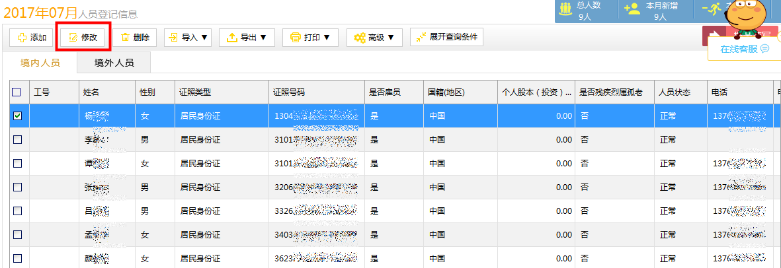Image resolution: width=781 pixels, height=268 pixels.
Task: Uncheck the checkbox for the 杨 row
Action: click(x=17, y=116)
